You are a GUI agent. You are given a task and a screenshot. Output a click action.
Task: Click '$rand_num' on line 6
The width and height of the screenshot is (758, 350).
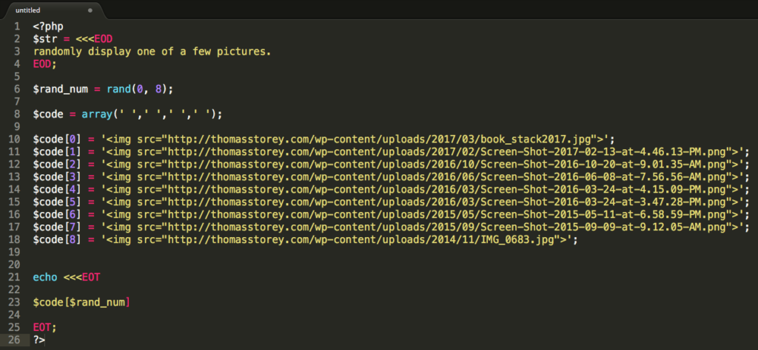[61, 89]
